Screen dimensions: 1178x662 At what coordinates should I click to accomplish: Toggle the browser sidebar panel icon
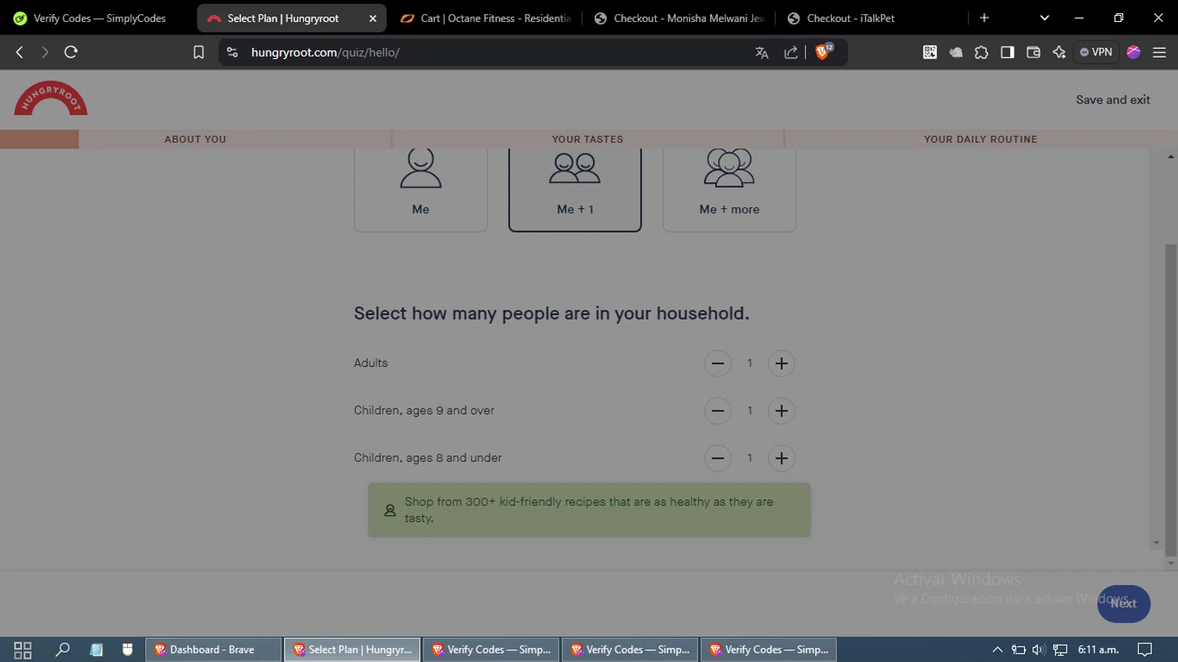[x=1008, y=53]
